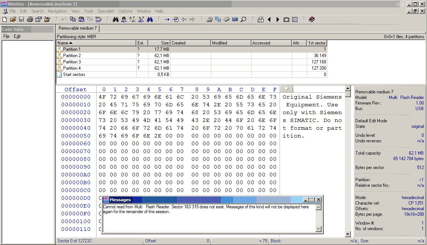Screen dimensions: 427x245
Task: Click the Created column header
Action: pos(190,43)
